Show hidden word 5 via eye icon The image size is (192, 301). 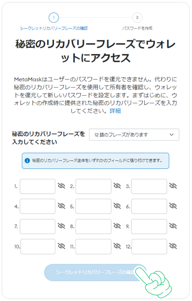point(117,206)
